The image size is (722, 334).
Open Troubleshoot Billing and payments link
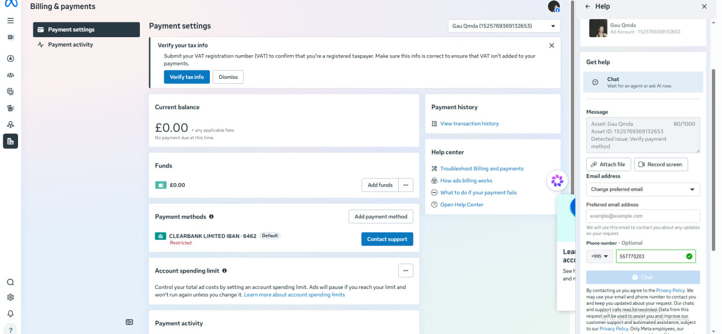482,168
